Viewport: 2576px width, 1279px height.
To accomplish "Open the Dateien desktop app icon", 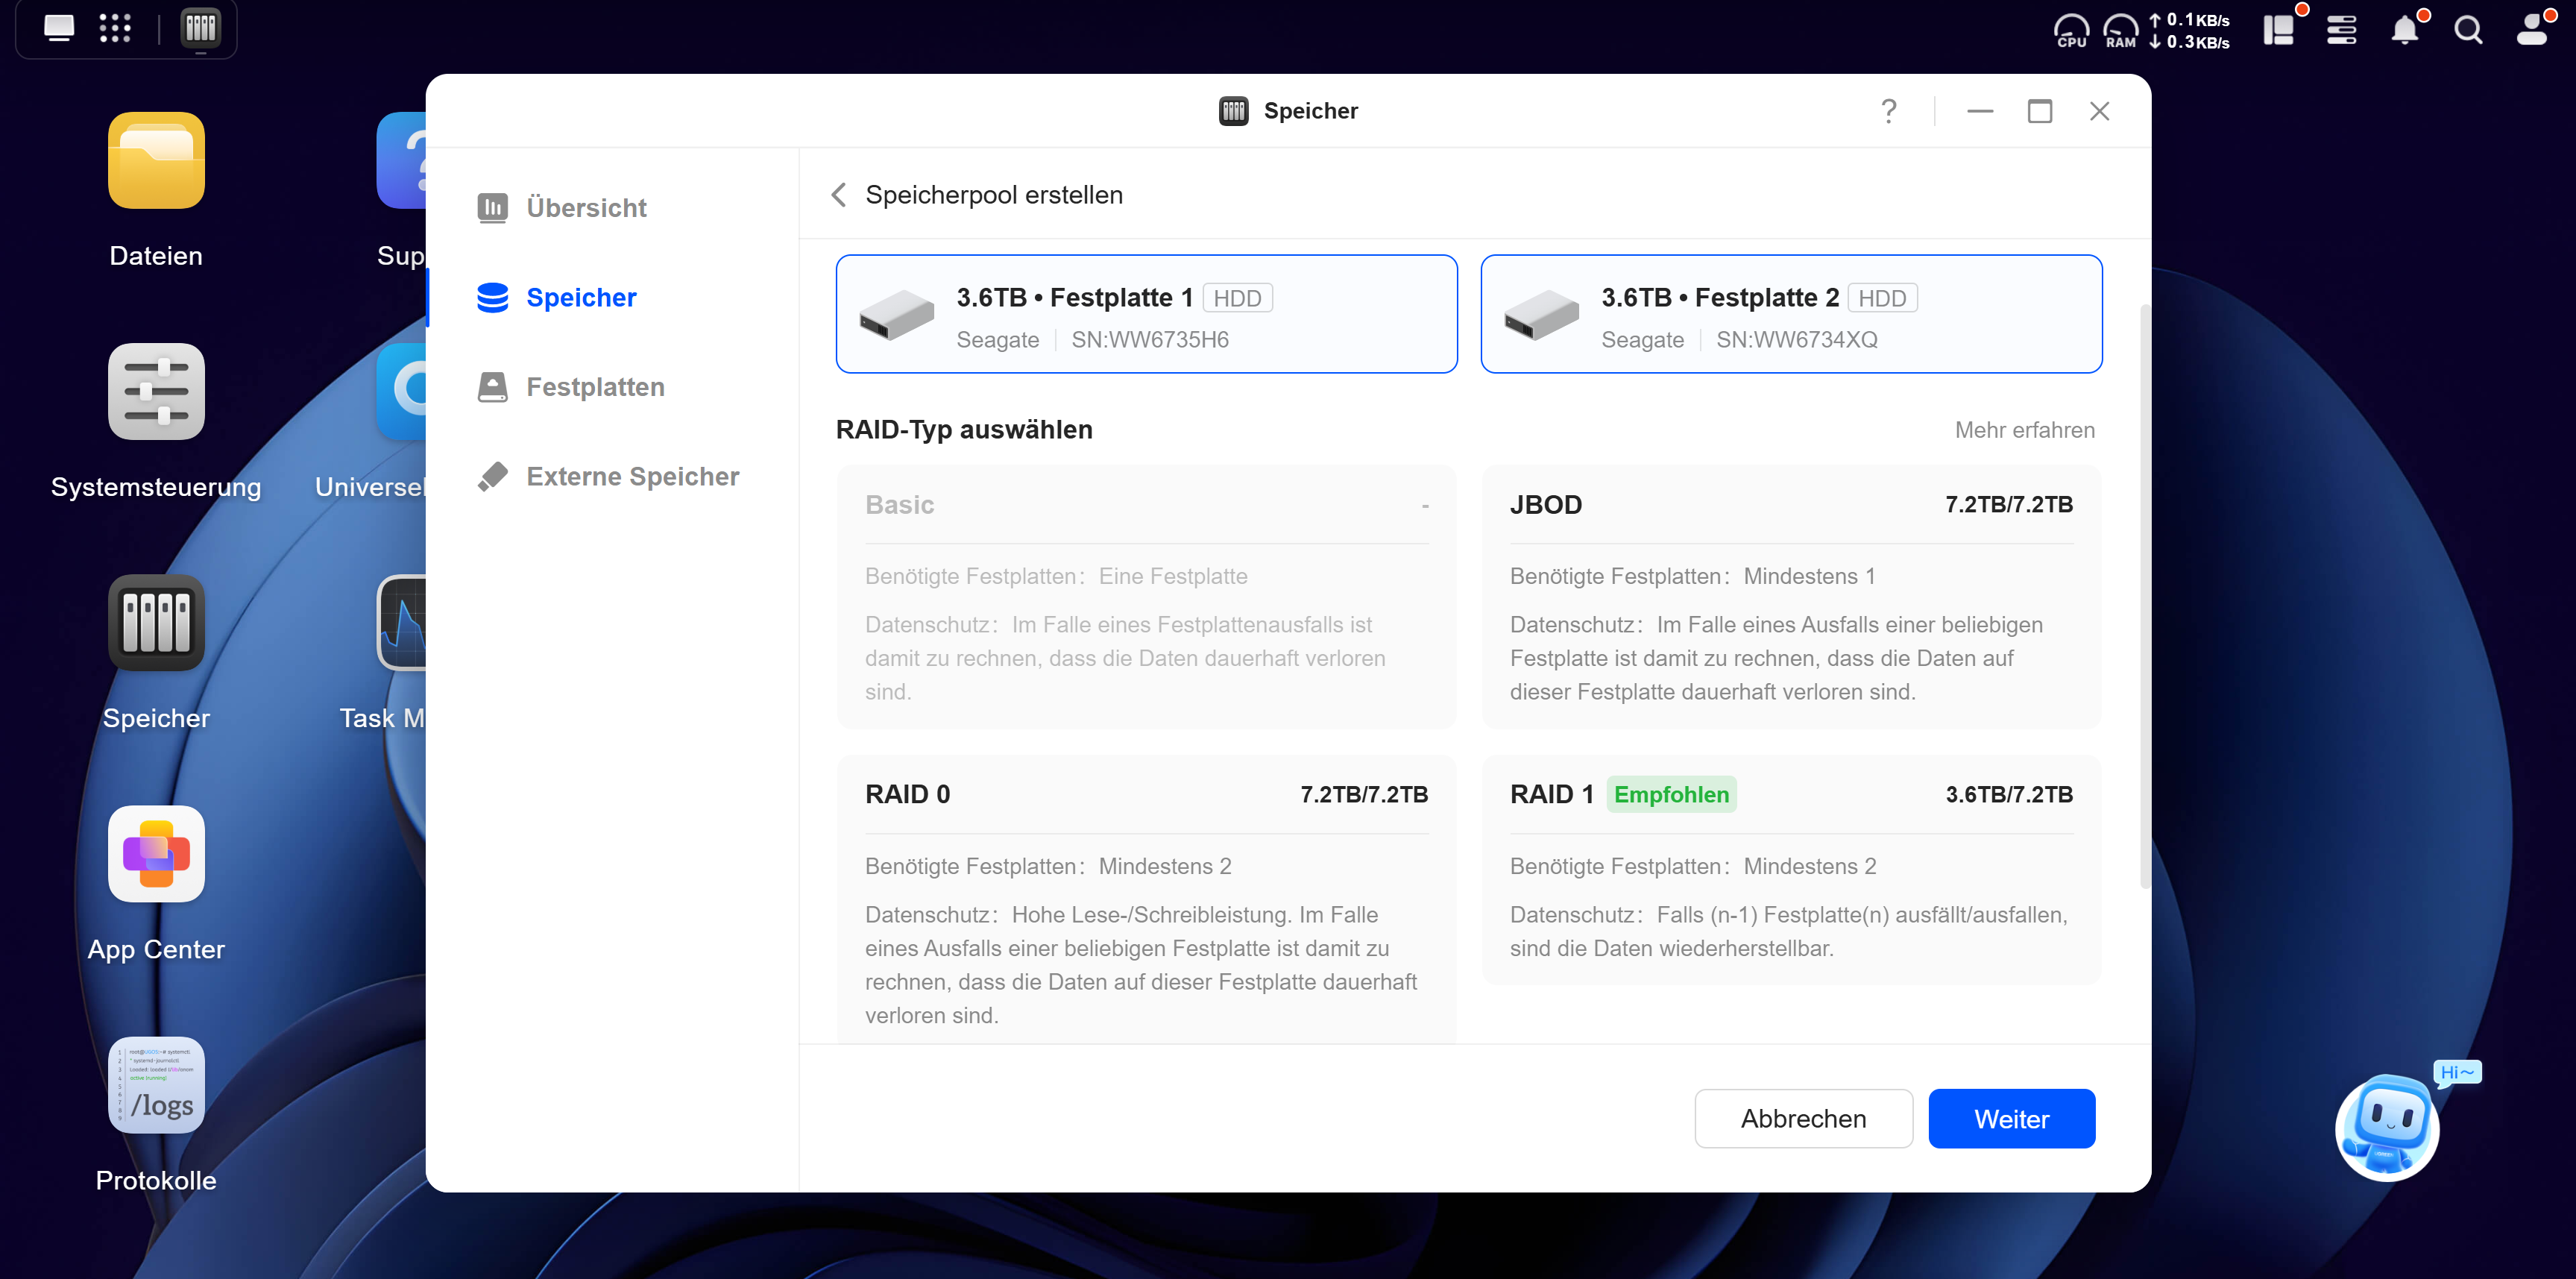I will pyautogui.click(x=156, y=160).
